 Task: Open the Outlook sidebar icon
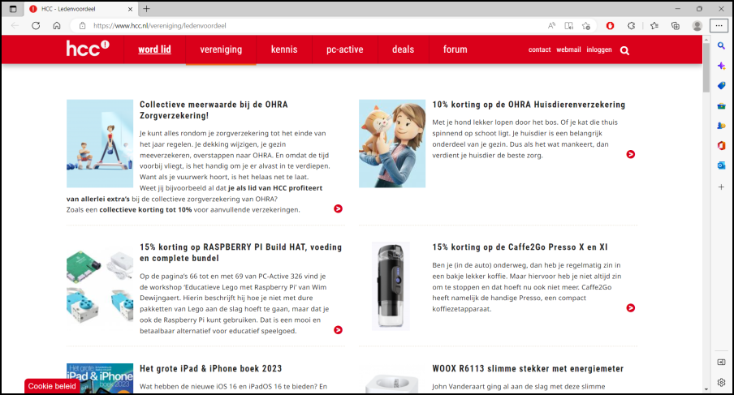[721, 165]
